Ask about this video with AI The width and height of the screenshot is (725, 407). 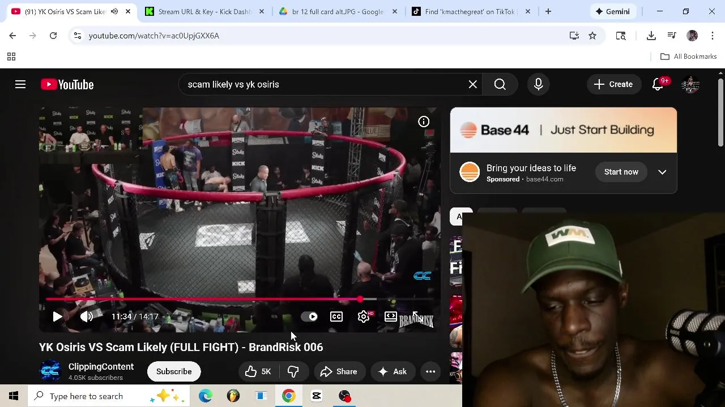pyautogui.click(x=393, y=371)
